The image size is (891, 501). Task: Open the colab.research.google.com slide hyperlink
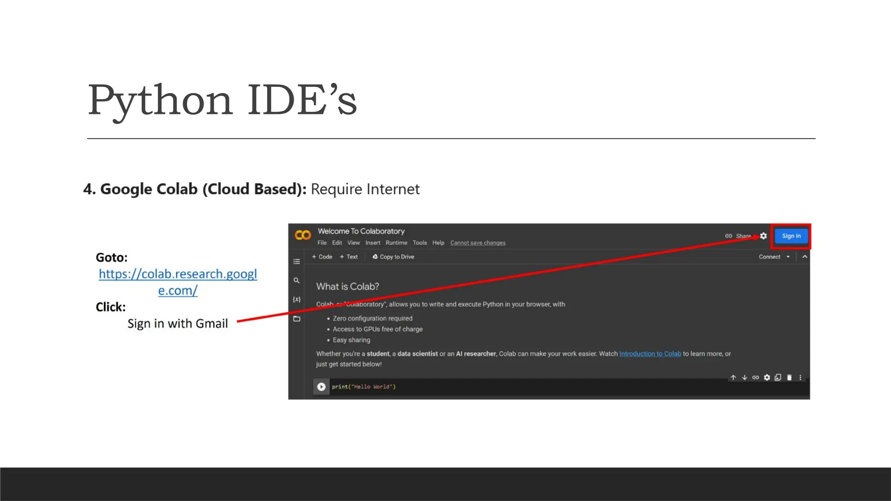178,282
